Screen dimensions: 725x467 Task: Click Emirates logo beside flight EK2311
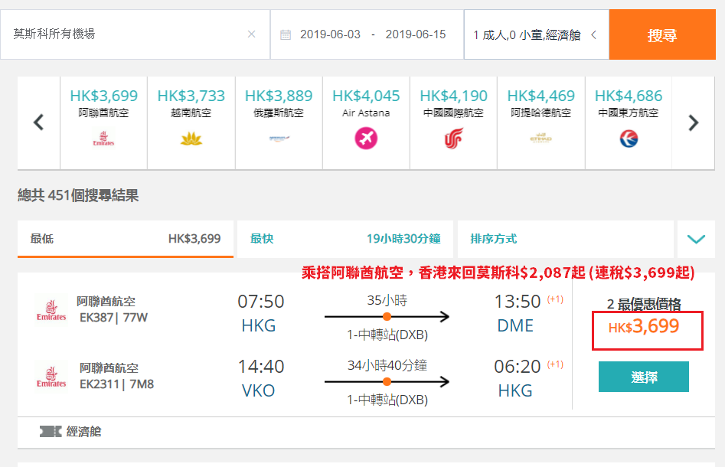51,377
